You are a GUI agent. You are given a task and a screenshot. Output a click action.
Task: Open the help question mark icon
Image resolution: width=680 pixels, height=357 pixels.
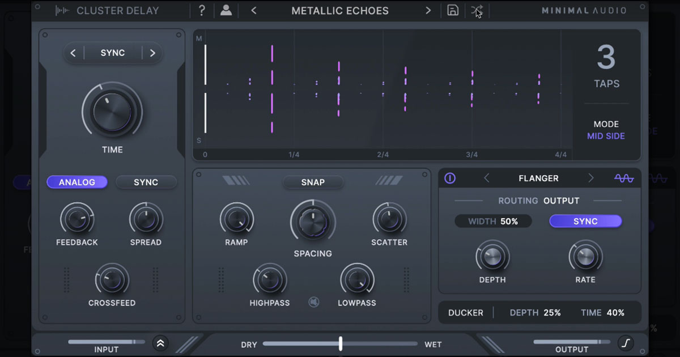pos(202,10)
